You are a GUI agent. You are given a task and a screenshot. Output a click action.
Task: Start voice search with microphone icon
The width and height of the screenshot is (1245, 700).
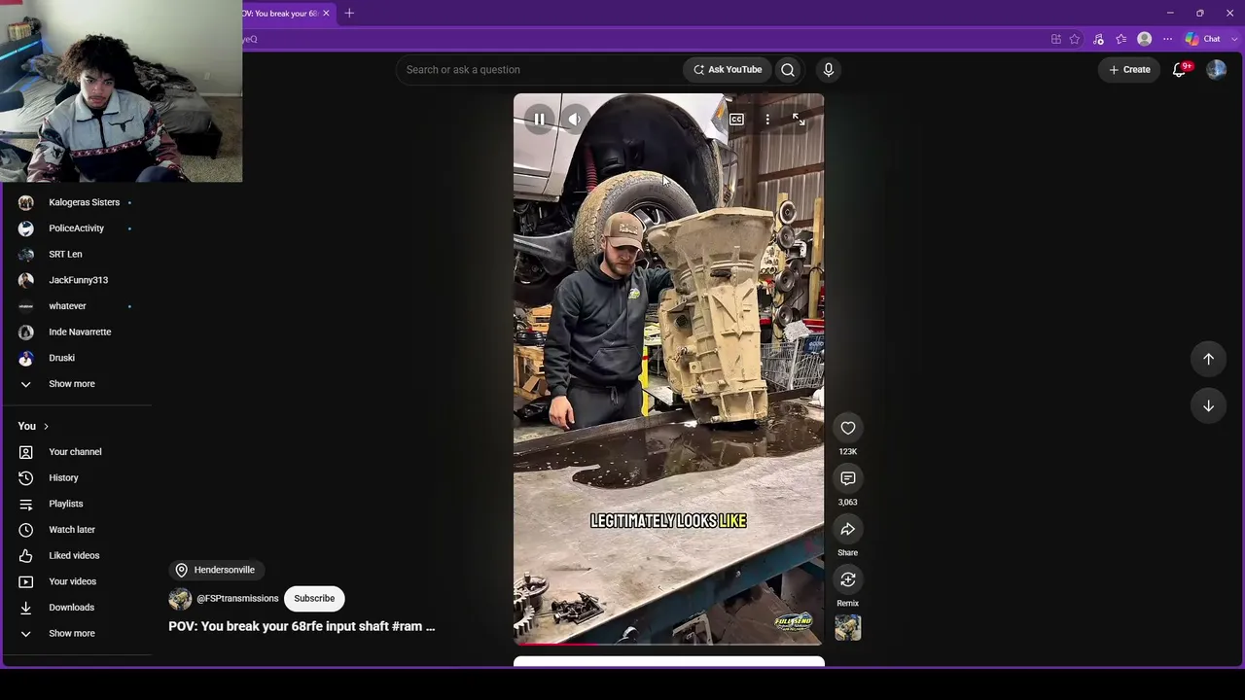click(x=829, y=70)
